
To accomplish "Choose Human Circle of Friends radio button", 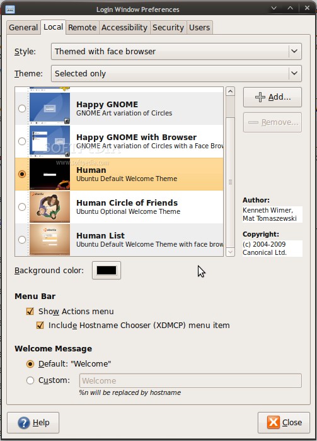I will (x=22, y=207).
